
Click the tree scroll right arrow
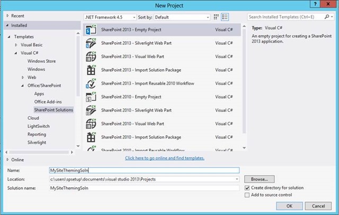(x=72, y=152)
